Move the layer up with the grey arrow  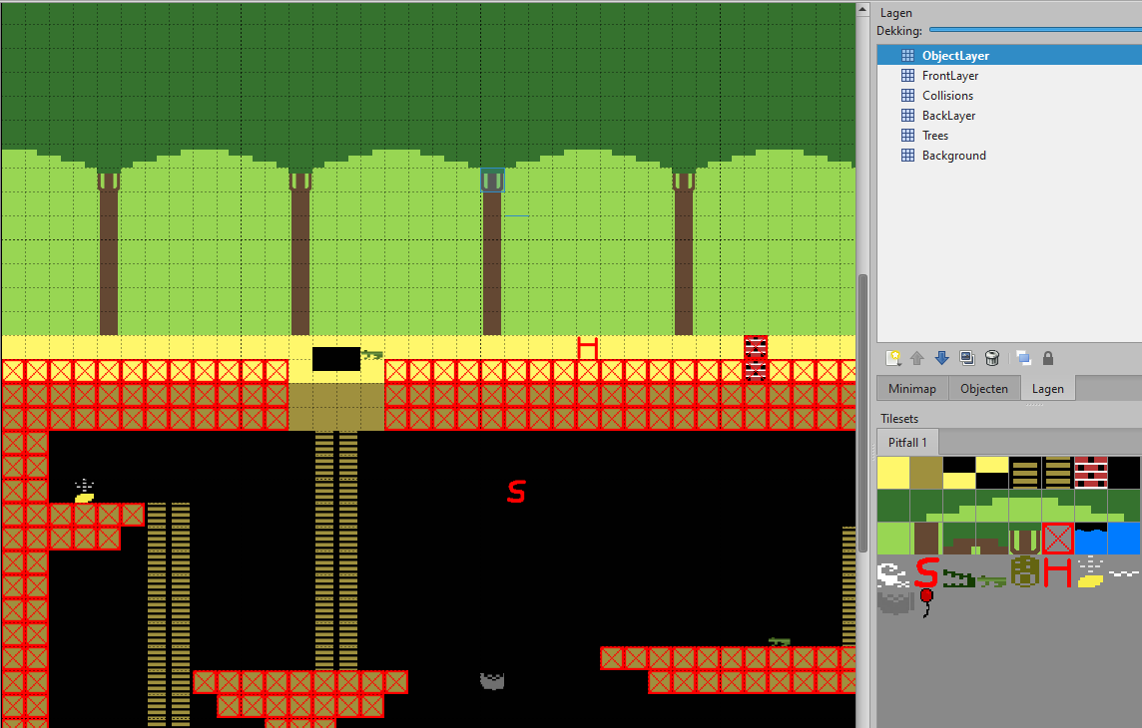tap(917, 358)
